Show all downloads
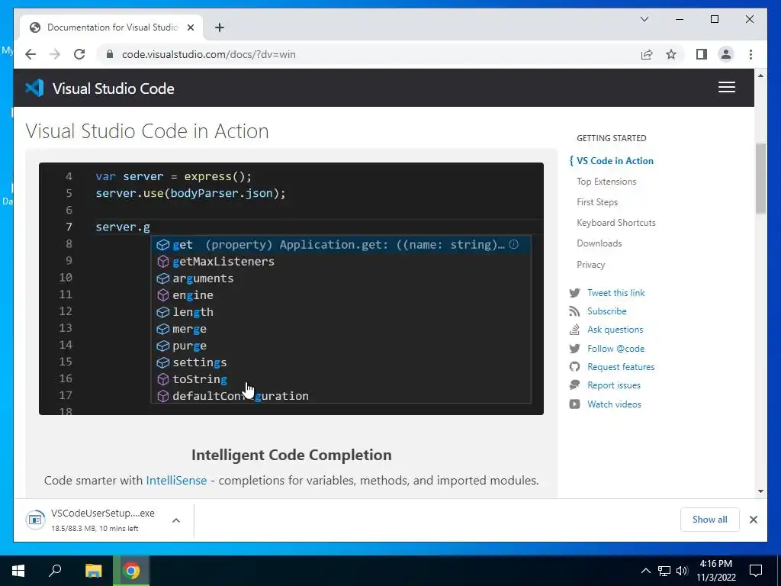 (709, 520)
